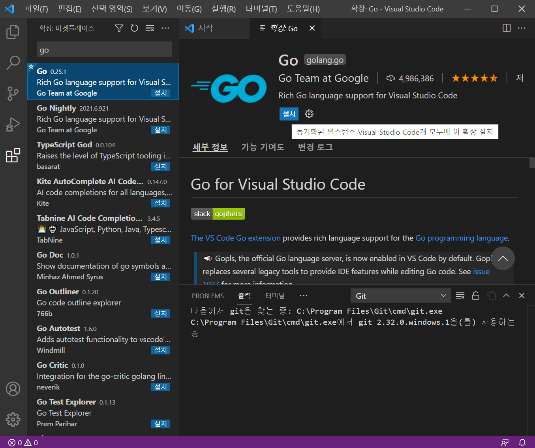Switch to the 시작 editor tab
The height and width of the screenshot is (448, 535).
214,28
